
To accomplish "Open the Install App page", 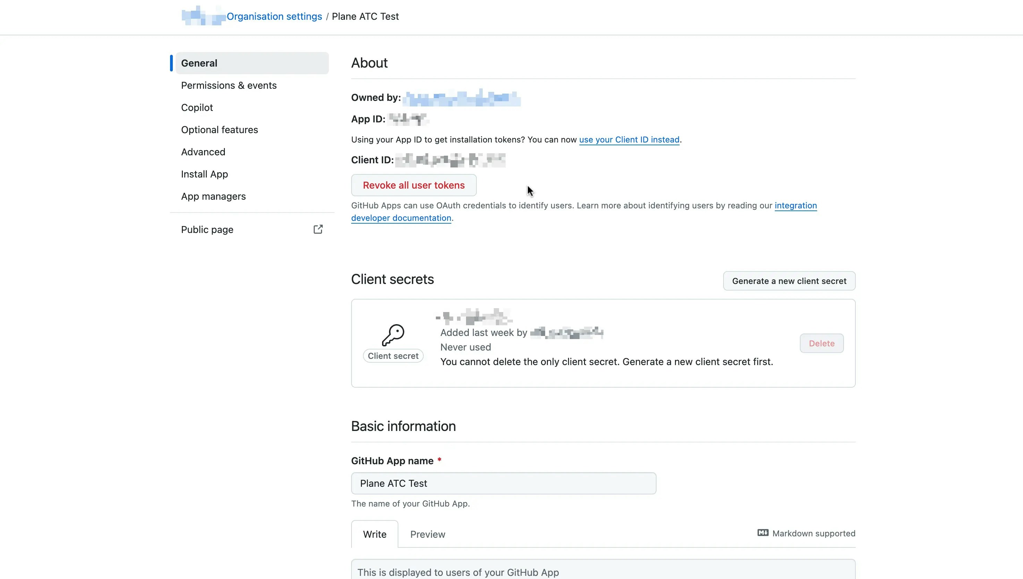I will (204, 174).
